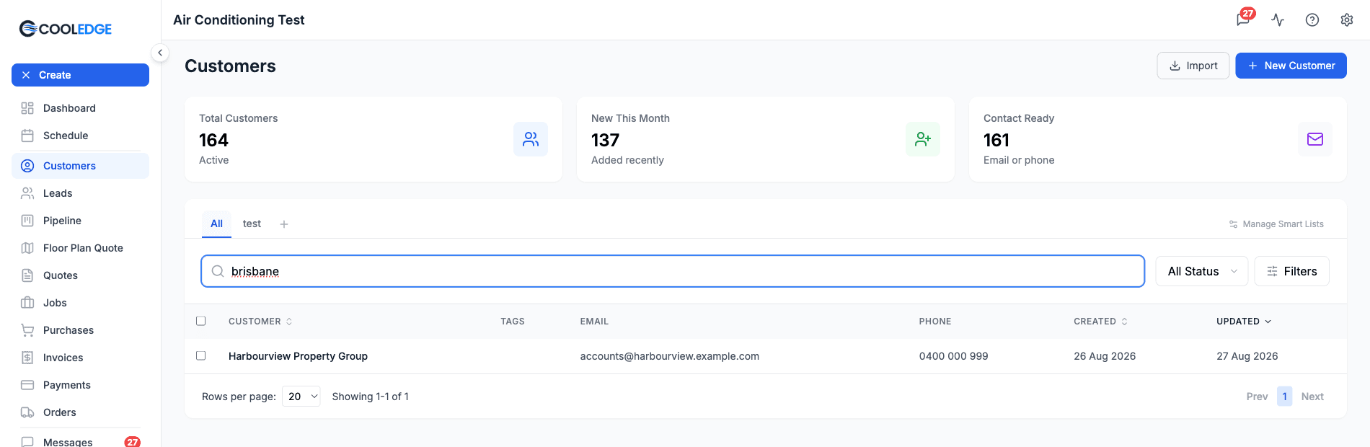Click the Purchases cart icon in sidebar

pos(27,330)
